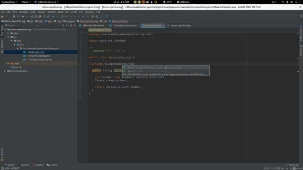Click the Cut scissors toolbar icon
The width and height of the screenshot is (303, 170).
pos(32,17)
